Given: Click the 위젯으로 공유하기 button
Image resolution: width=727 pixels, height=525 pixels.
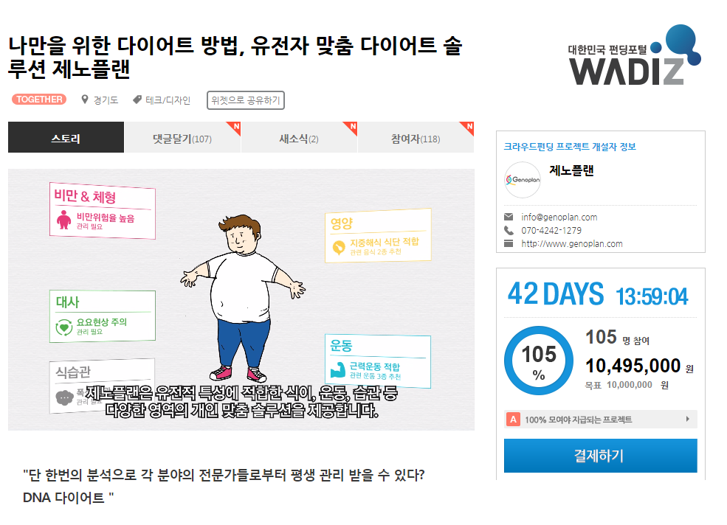Looking at the screenshot, I should coord(246,100).
